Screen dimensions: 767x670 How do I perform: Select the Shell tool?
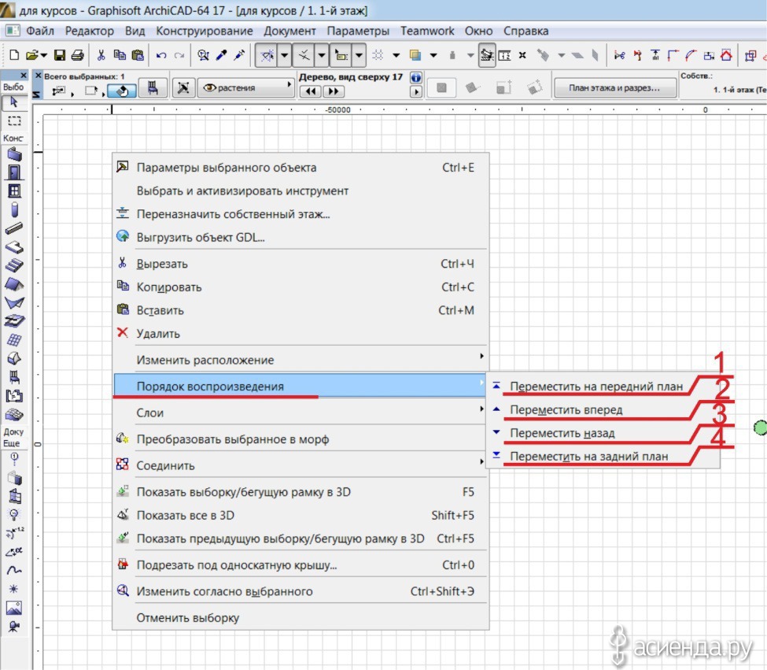14,302
